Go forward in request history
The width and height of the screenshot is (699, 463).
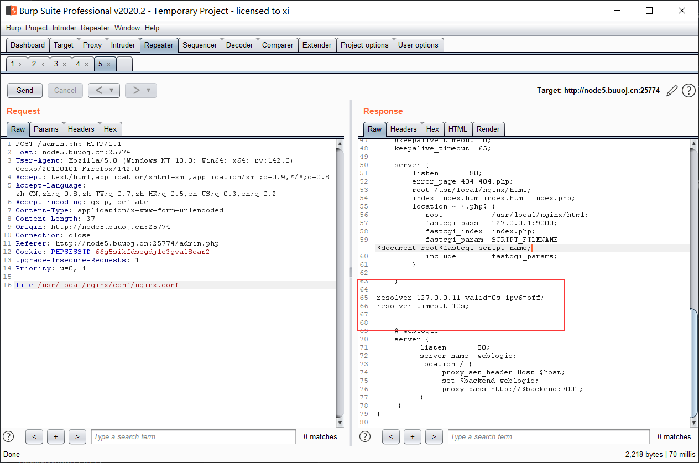pyautogui.click(x=135, y=90)
